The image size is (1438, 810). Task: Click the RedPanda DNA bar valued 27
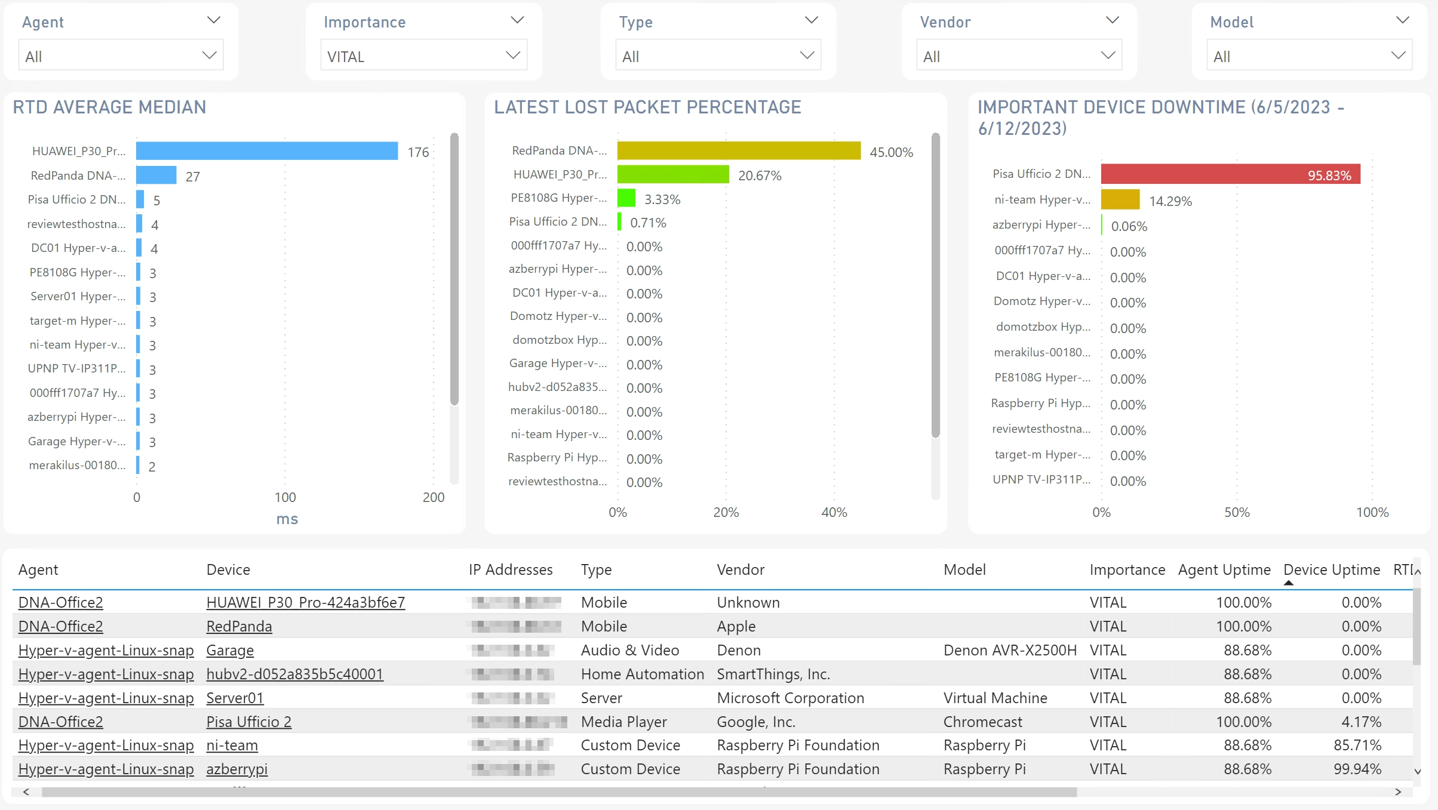156,175
